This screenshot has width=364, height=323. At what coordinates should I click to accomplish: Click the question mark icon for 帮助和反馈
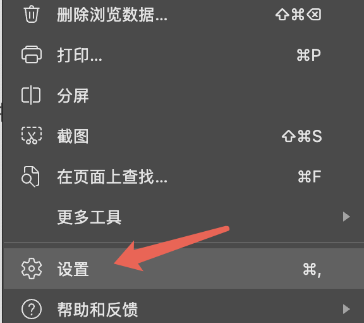click(32, 309)
